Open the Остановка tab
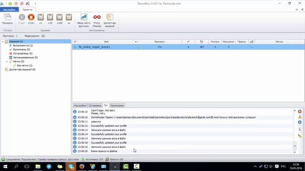 click(95, 105)
